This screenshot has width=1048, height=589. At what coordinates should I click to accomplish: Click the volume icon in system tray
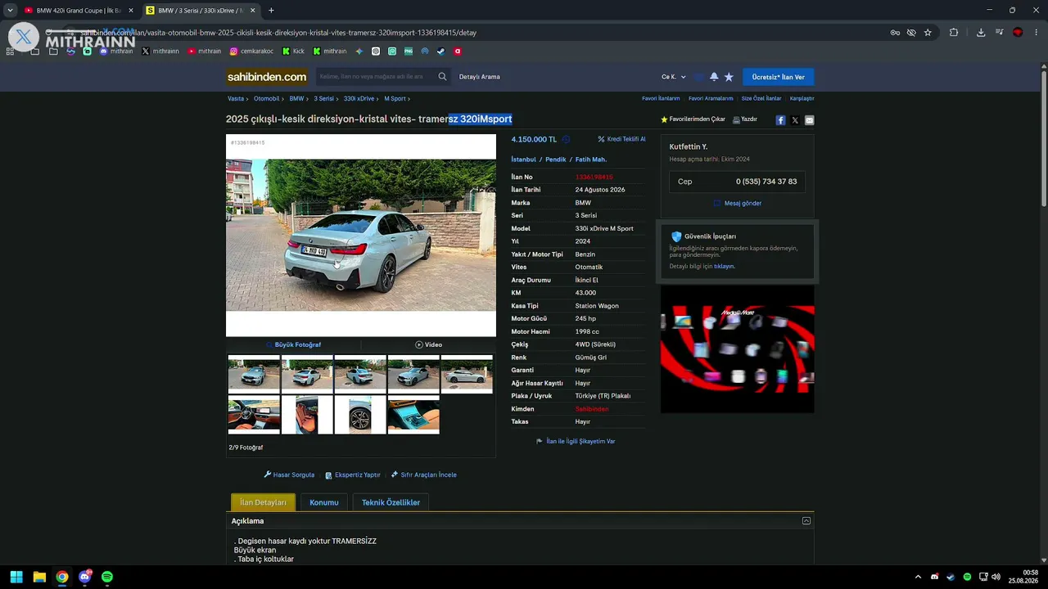pos(996,577)
